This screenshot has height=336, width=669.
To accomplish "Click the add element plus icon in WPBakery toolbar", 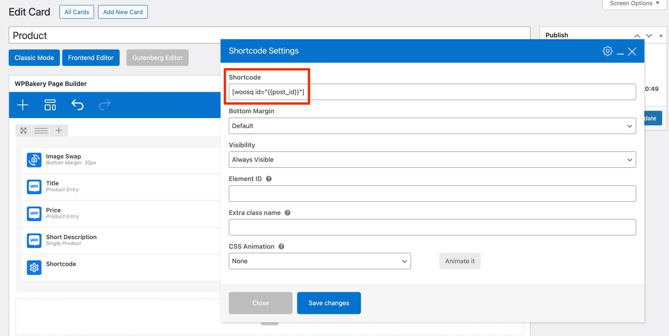I will pyautogui.click(x=23, y=105).
